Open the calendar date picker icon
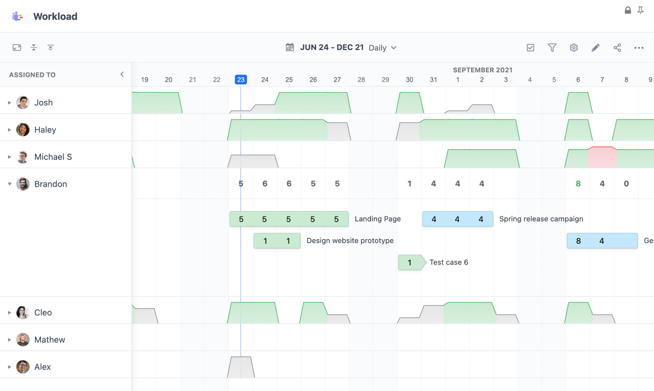This screenshot has height=391, width=654. tap(290, 47)
